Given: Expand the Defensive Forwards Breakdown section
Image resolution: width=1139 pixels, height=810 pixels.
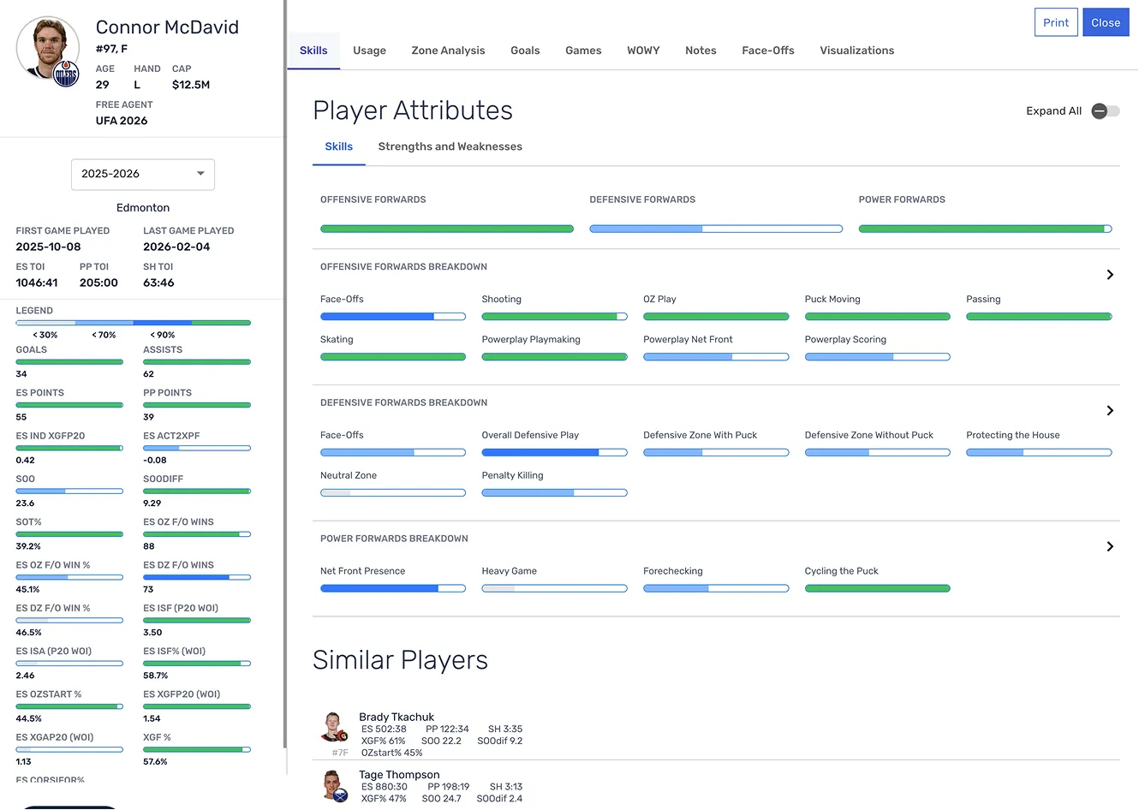Looking at the screenshot, I should (x=1110, y=411).
